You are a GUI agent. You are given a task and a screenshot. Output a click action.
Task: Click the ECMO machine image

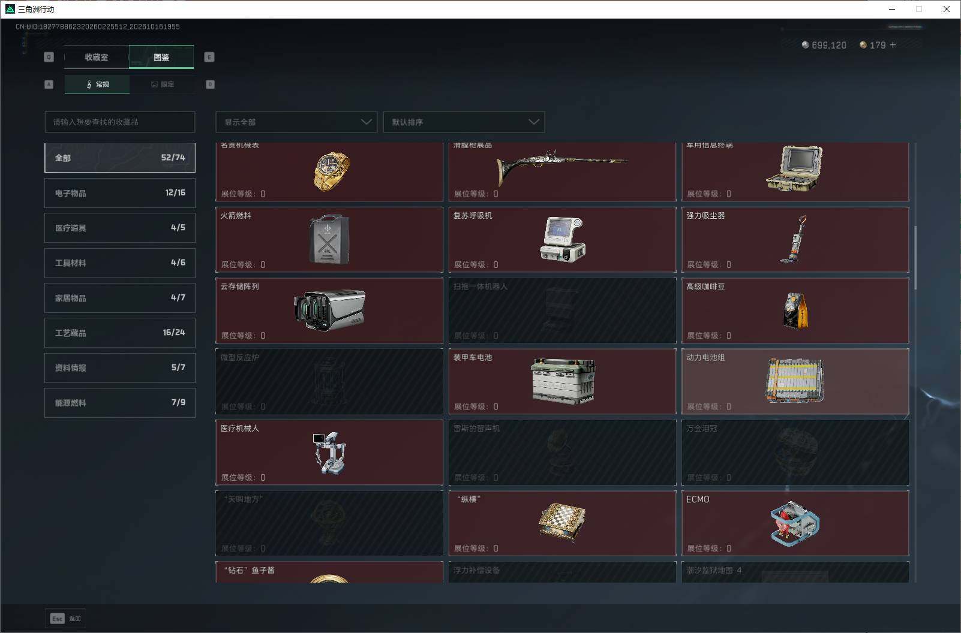[x=795, y=523]
